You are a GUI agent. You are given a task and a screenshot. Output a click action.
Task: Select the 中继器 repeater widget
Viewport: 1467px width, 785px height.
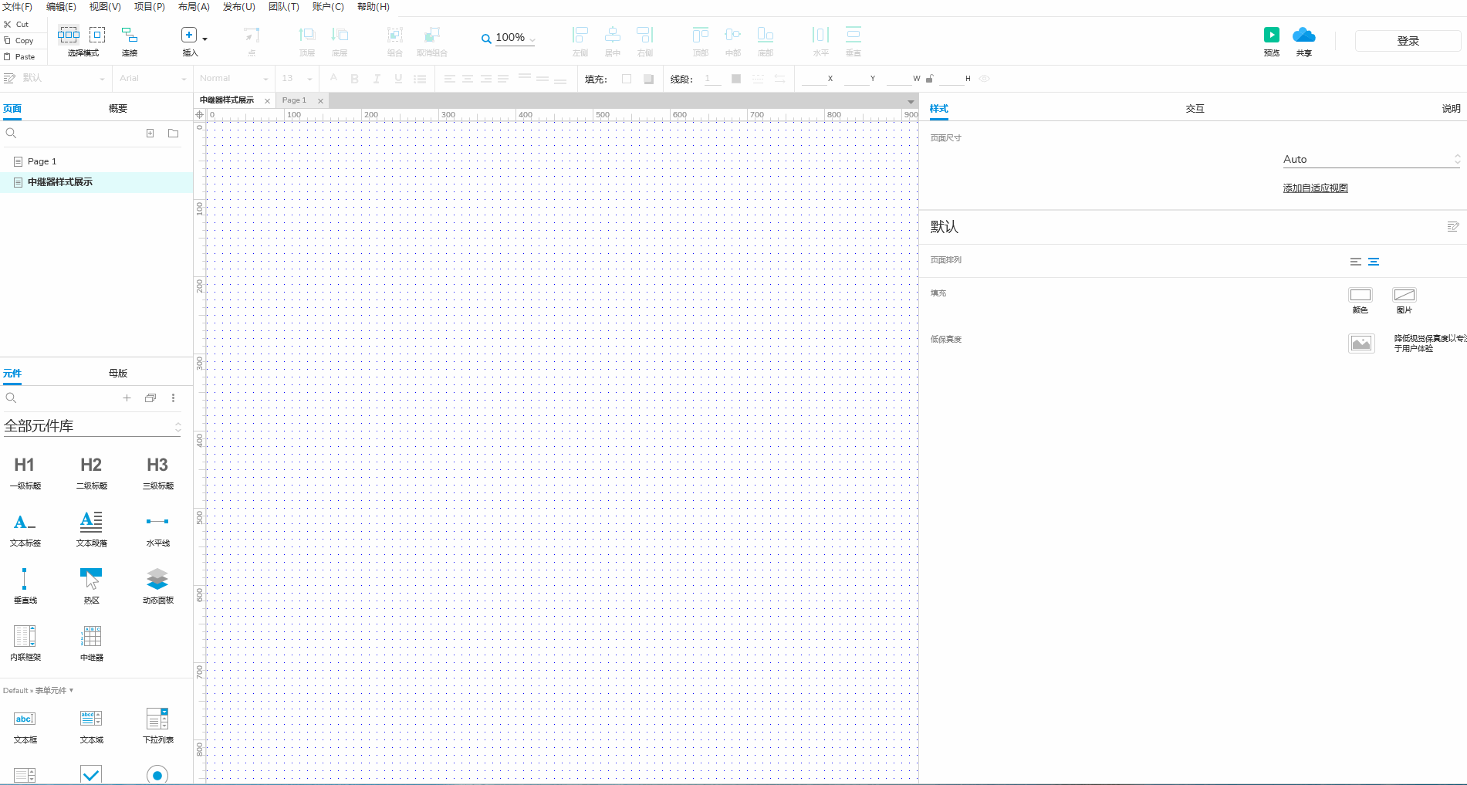click(x=91, y=644)
